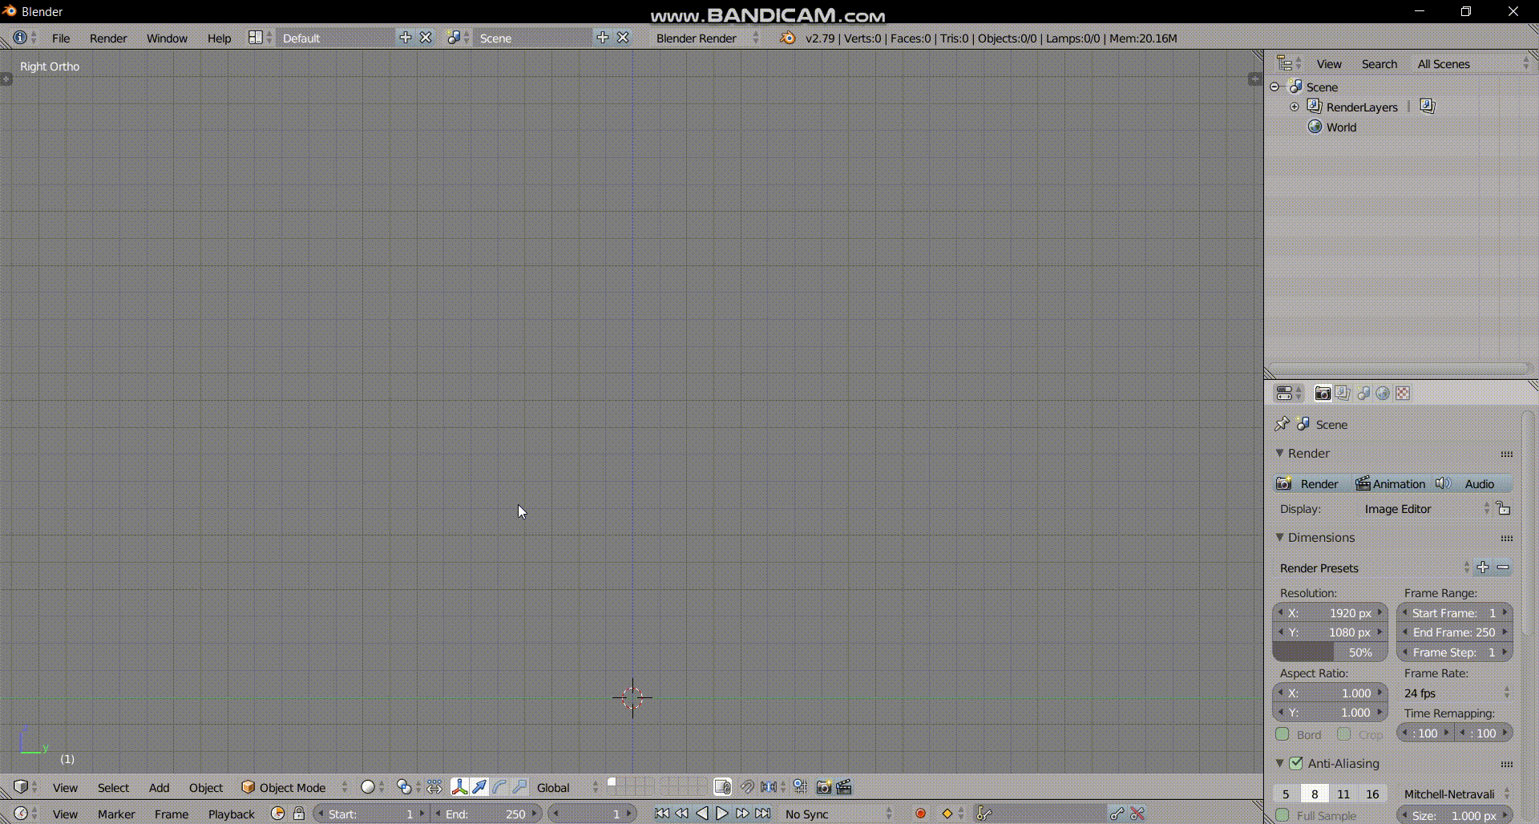The image size is (1539, 824).
Task: Open the Global orientation dropdown
Action: [566, 787]
